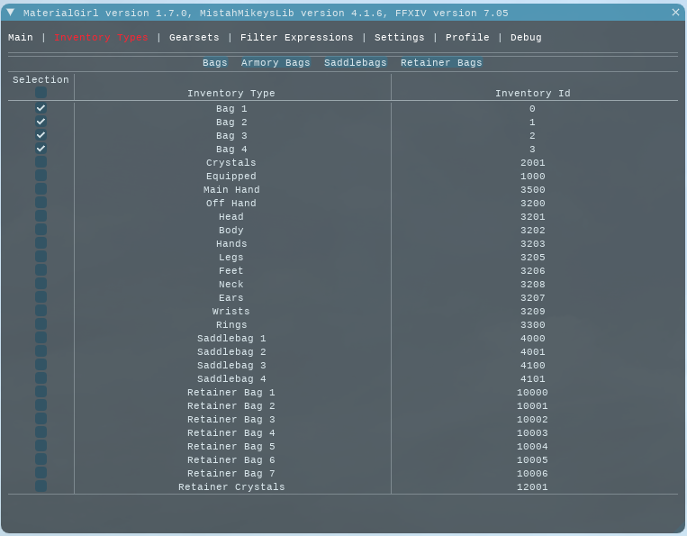This screenshot has height=536, width=687.
Task: Uncheck the Bag 1 checkbox
Action: click(41, 108)
